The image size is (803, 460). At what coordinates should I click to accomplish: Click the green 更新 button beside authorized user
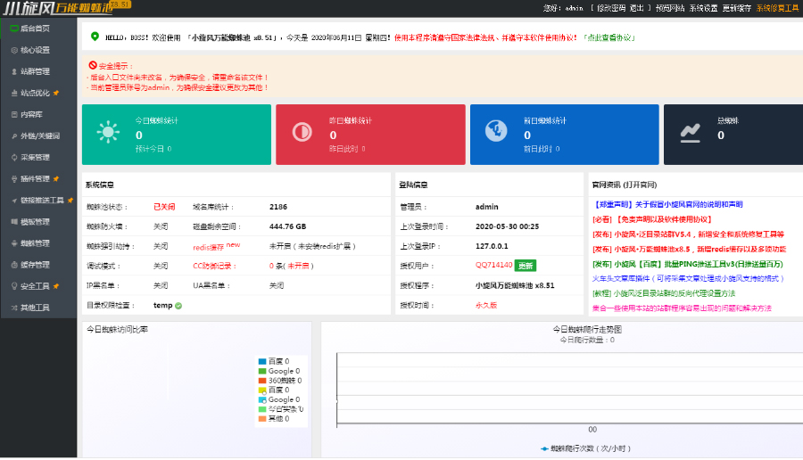526,266
